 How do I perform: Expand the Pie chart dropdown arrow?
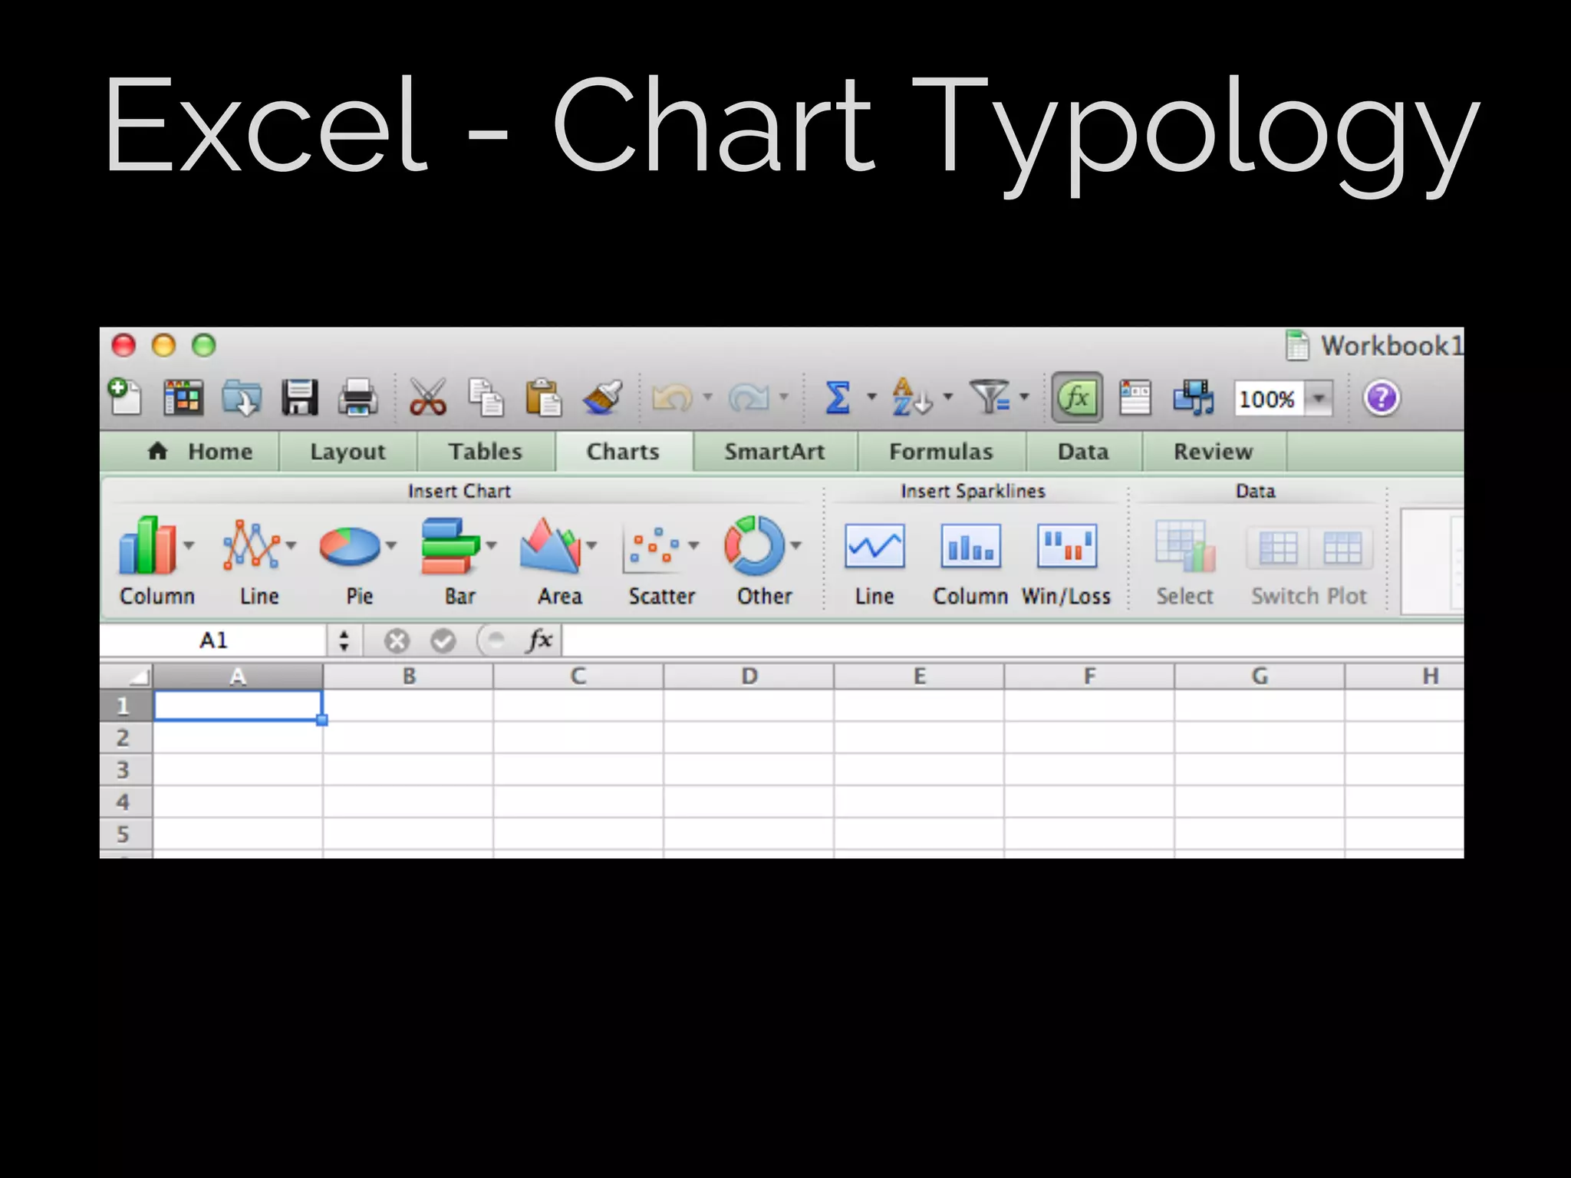(x=390, y=545)
